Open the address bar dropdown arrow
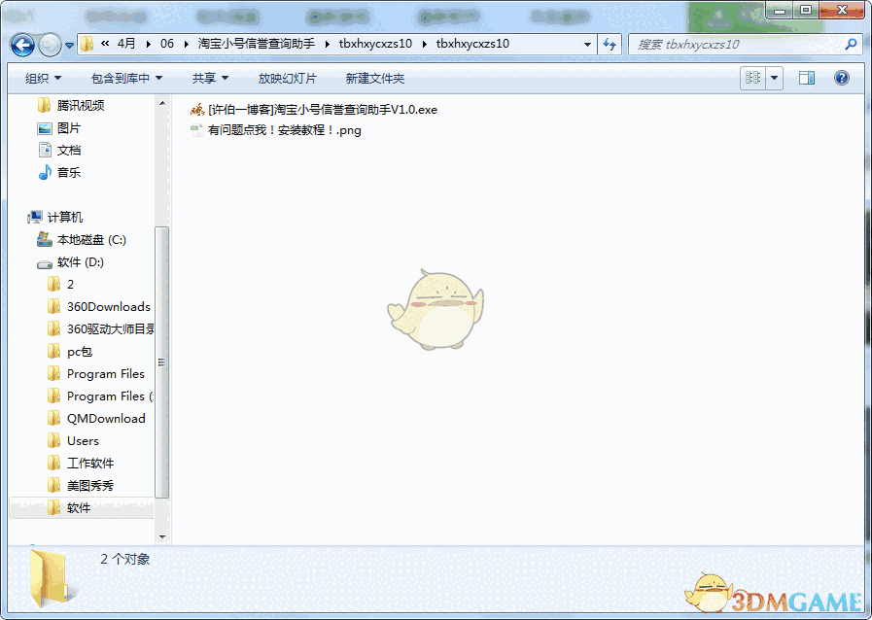 pos(587,44)
